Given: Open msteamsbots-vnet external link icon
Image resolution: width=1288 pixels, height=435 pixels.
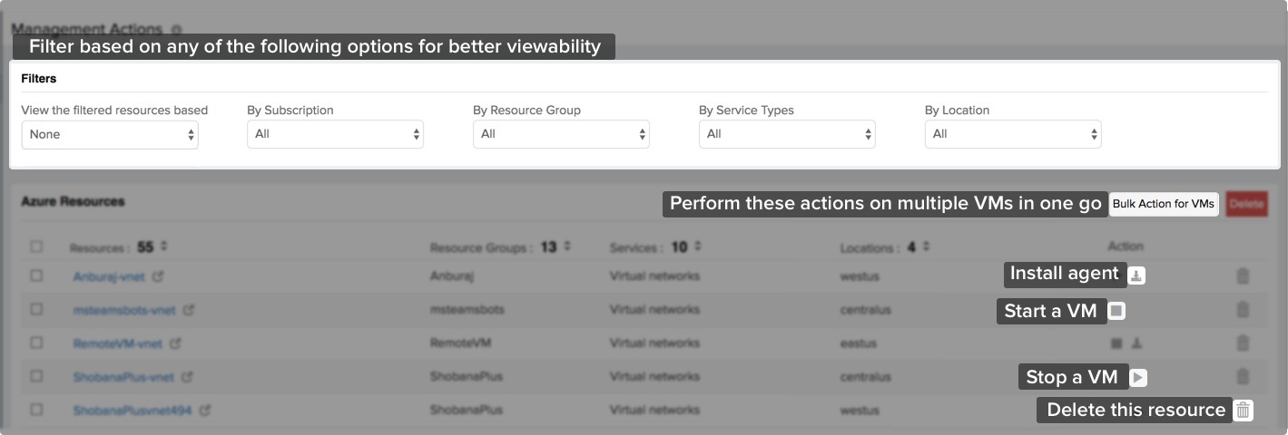Looking at the screenshot, I should coord(189,310).
